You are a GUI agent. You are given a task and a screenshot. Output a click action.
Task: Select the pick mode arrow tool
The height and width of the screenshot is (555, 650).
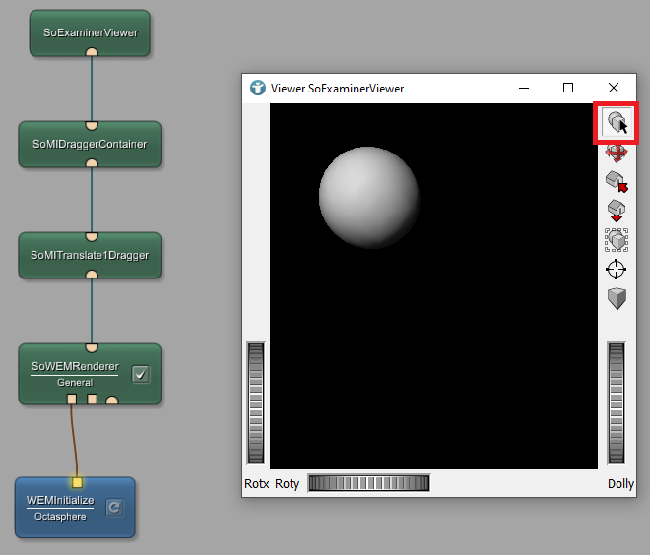(x=617, y=123)
